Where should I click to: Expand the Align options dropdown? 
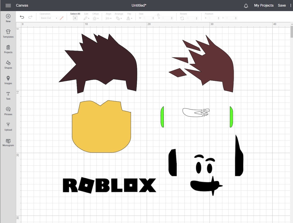[x=108, y=18]
